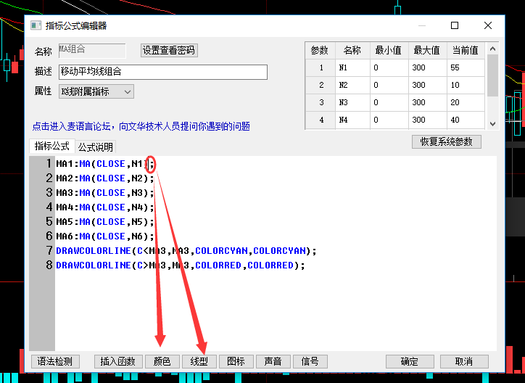Maximize the formula editor window
The image size is (525, 383).
pyautogui.click(x=455, y=25)
